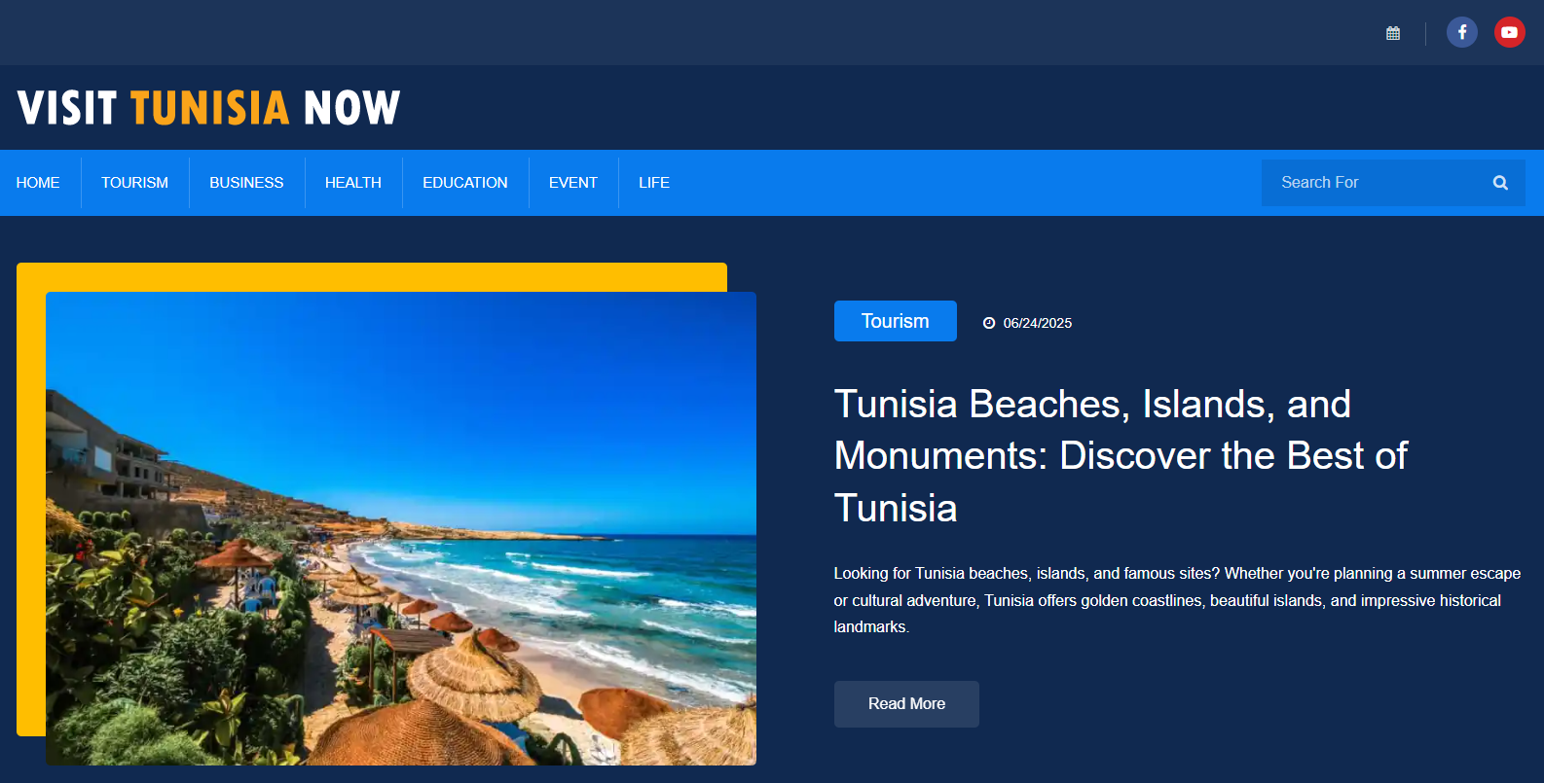
Task: Open the EVENT menu item
Action: pos(573,183)
